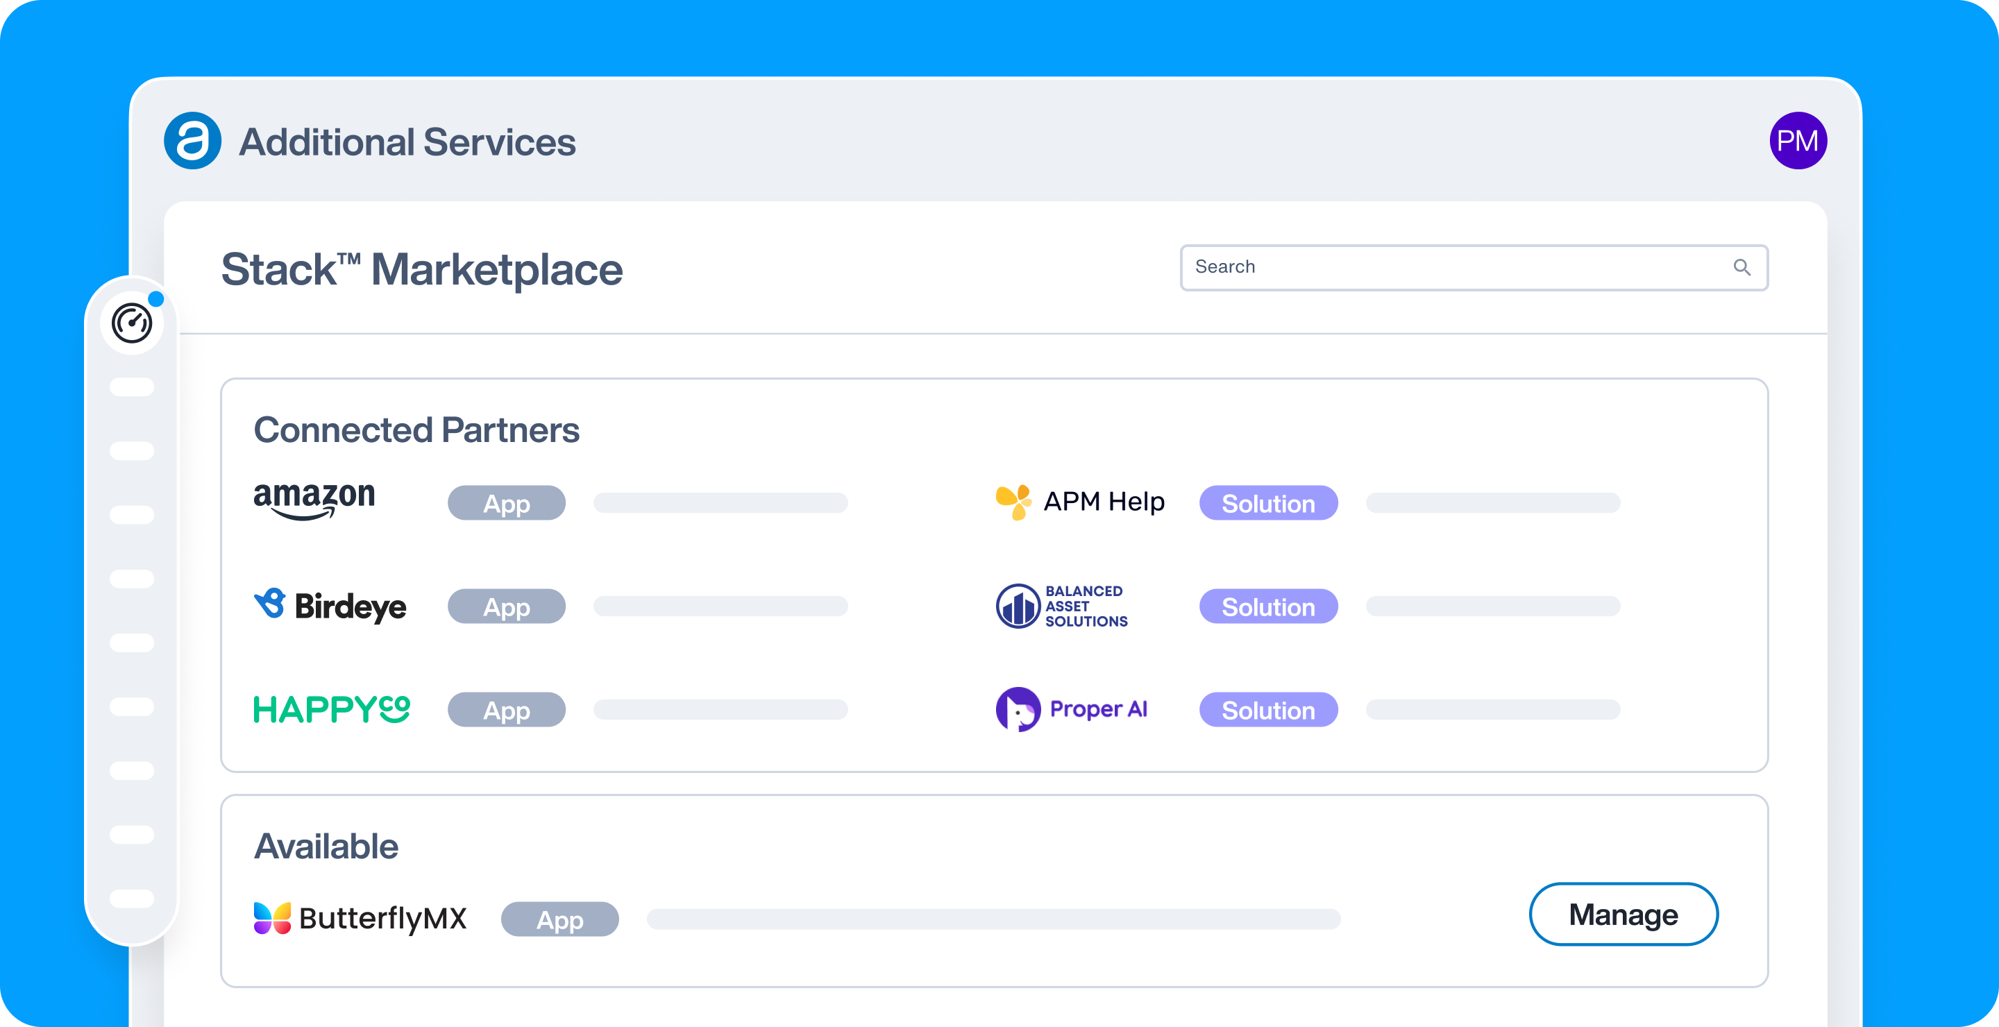The height and width of the screenshot is (1027, 1999).
Task: Open Additional Services in the header
Action: point(407,140)
